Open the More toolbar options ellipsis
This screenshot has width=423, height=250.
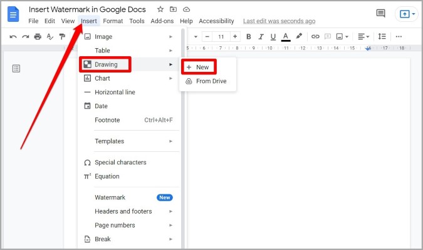click(x=399, y=37)
